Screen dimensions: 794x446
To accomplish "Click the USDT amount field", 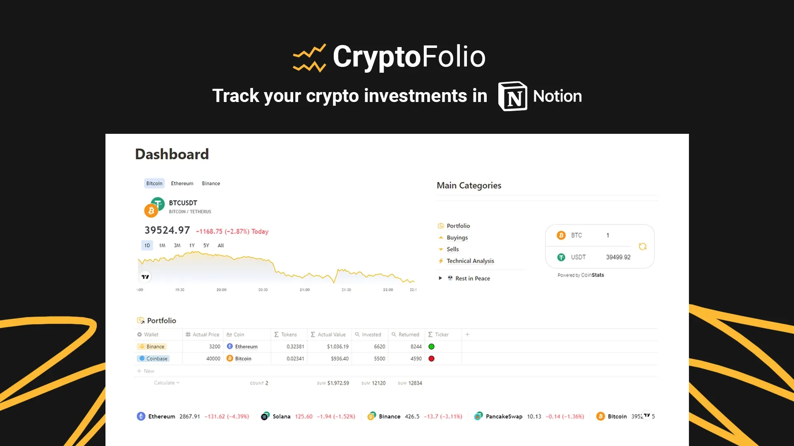I will point(618,257).
